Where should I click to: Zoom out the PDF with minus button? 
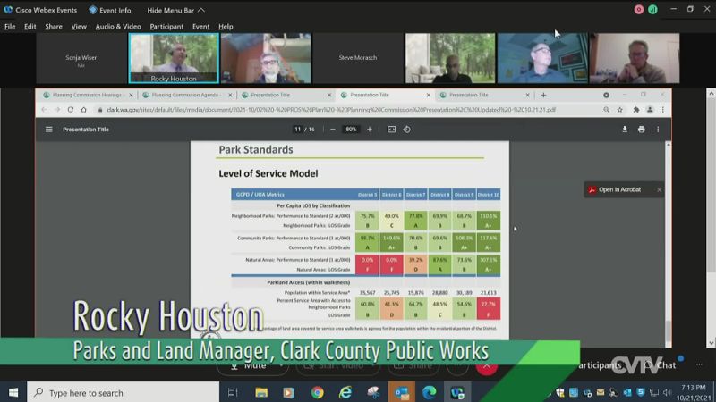[332, 130]
